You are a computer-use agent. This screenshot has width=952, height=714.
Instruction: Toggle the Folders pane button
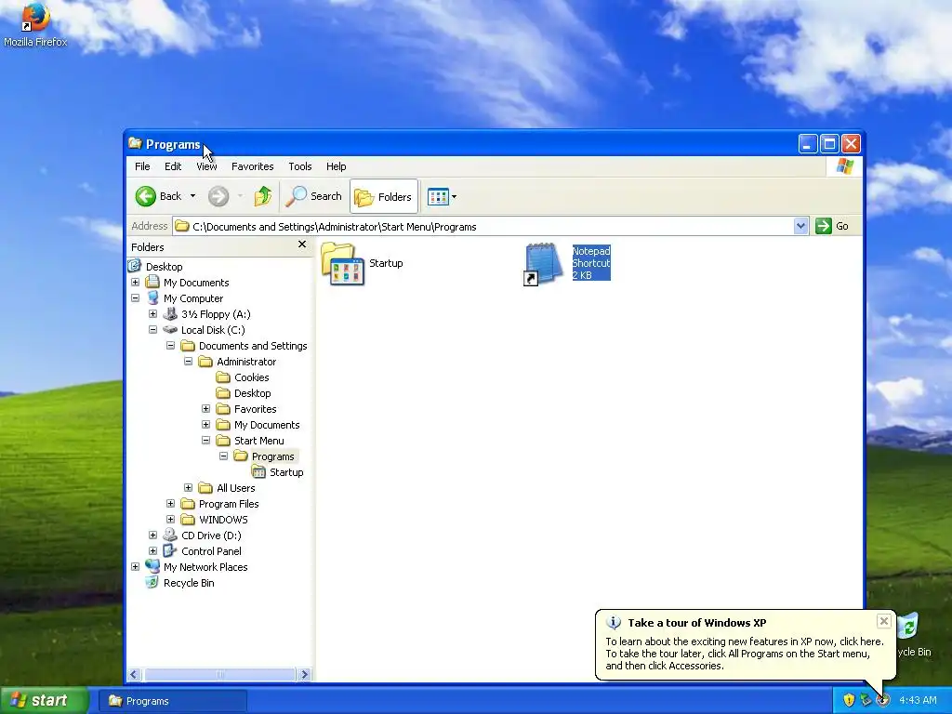[384, 196]
